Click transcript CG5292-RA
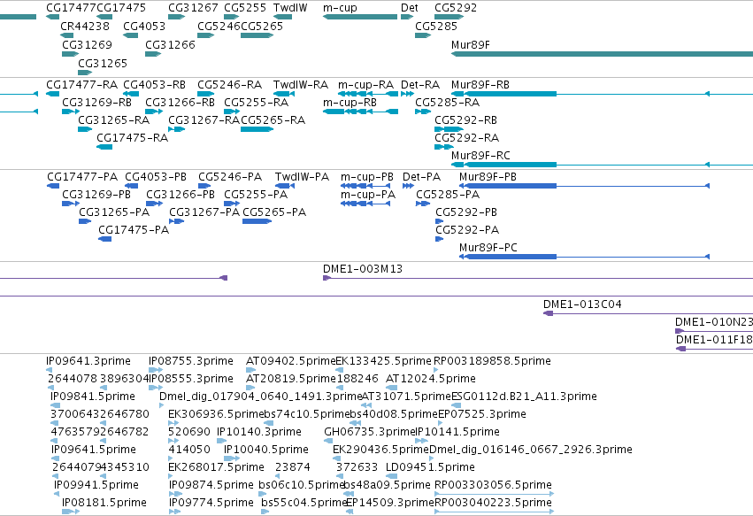The height and width of the screenshot is (516, 753). click(x=467, y=137)
